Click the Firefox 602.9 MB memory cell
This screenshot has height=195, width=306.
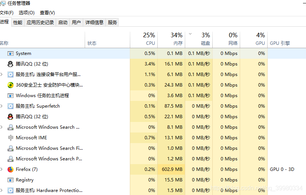tap(171, 169)
